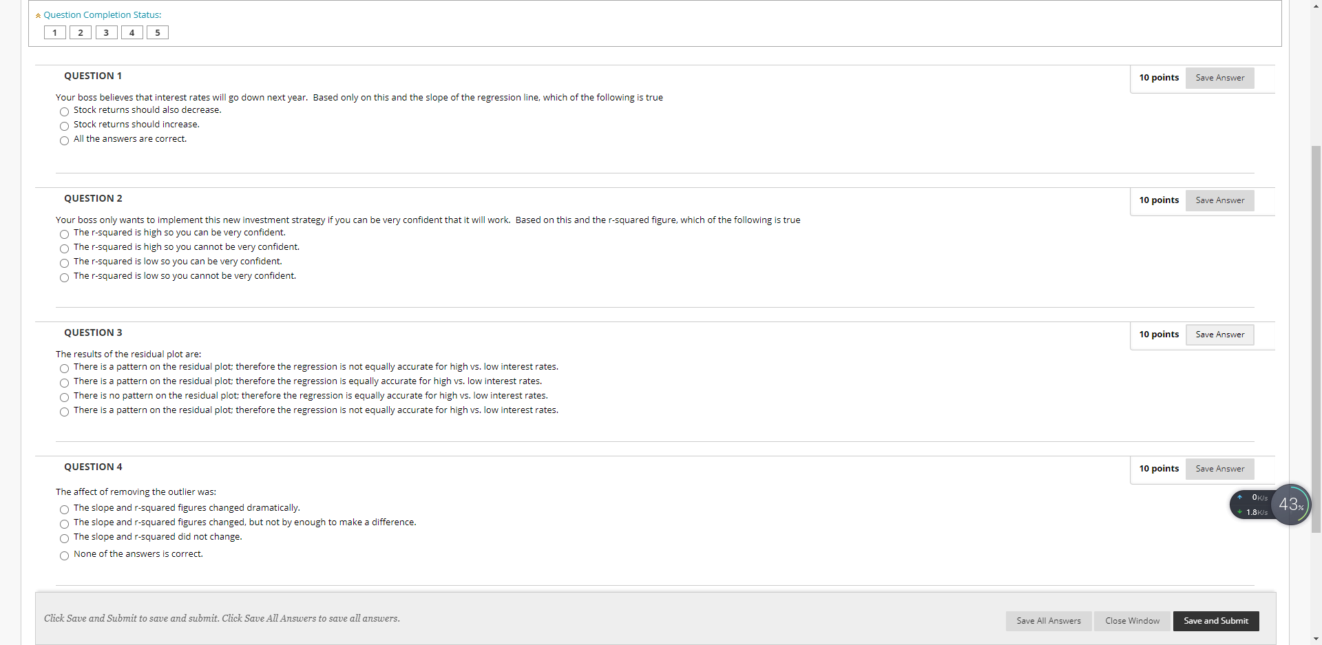Jump to question 3 using completion status box
Viewport: 1322px width, 645px height.
(106, 32)
